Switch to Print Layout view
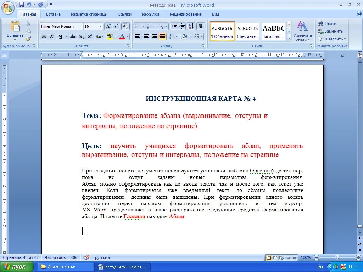Image resolution: width=363 pixels, height=272 pixels. [x=269, y=257]
